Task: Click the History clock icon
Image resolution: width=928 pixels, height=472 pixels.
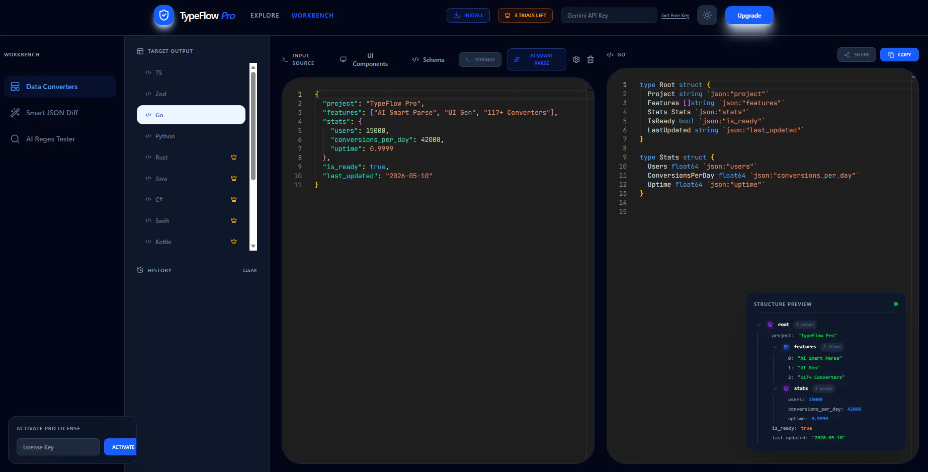Action: (x=140, y=270)
